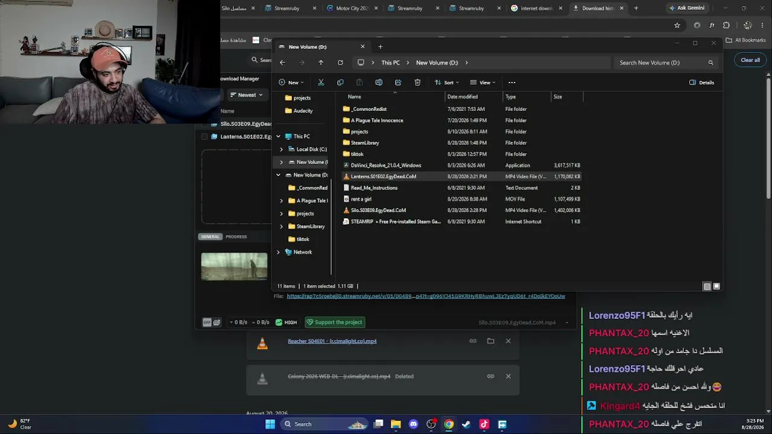Select the 'rent a girl' MOV file
This screenshot has height=434, width=772.
click(x=461, y=199)
